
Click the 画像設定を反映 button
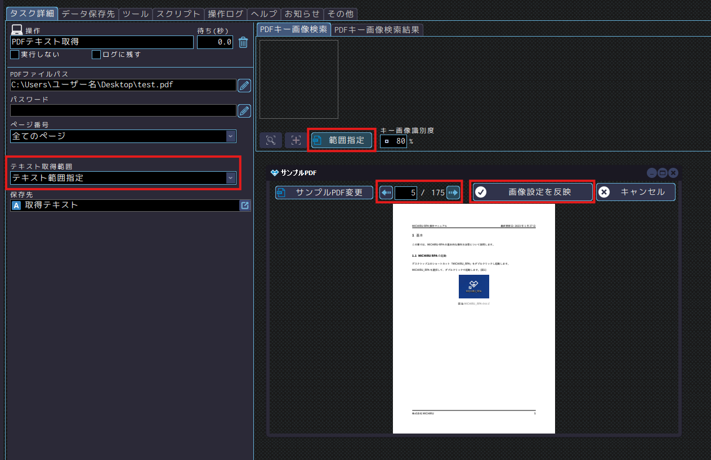tap(531, 192)
